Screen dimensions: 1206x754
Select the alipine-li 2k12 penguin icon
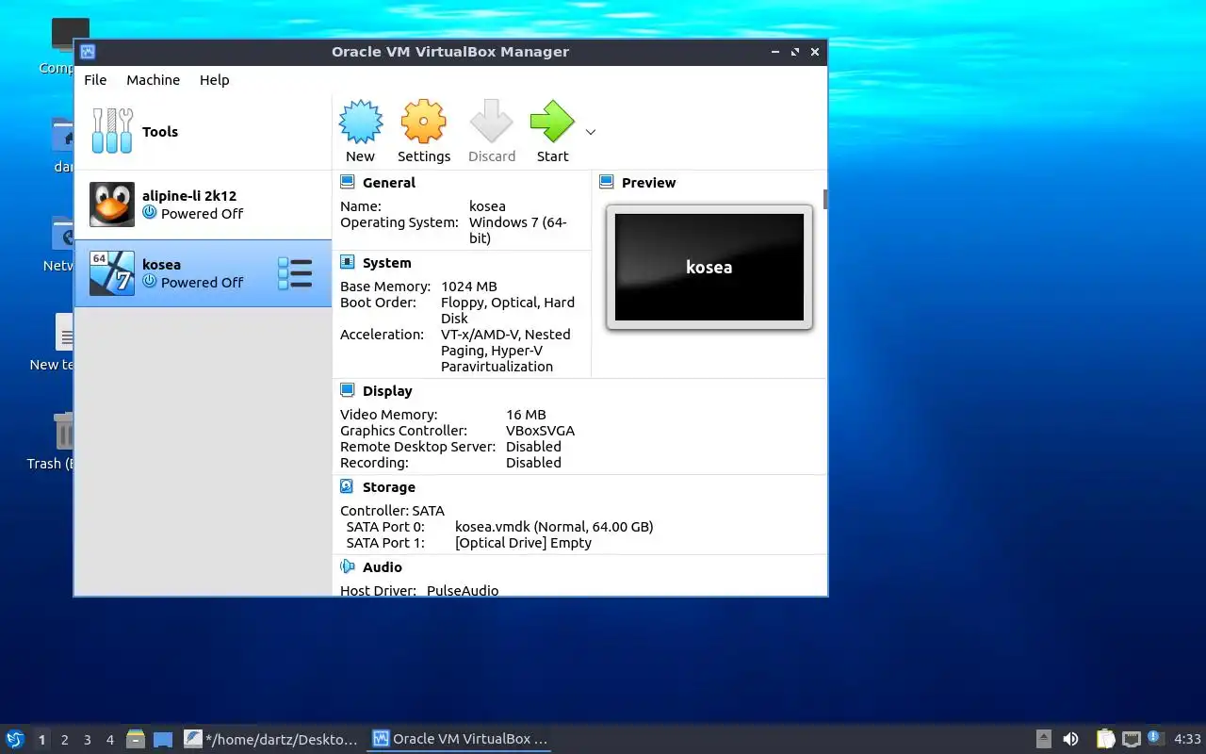112,205
